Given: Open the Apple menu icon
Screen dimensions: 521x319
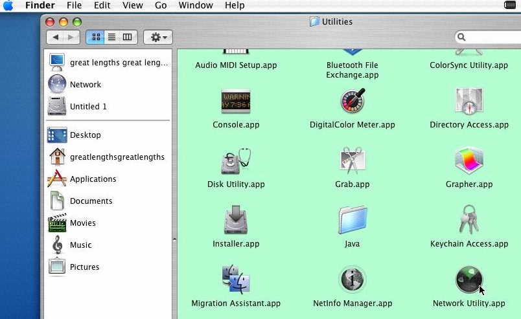Looking at the screenshot, I should (8, 5).
